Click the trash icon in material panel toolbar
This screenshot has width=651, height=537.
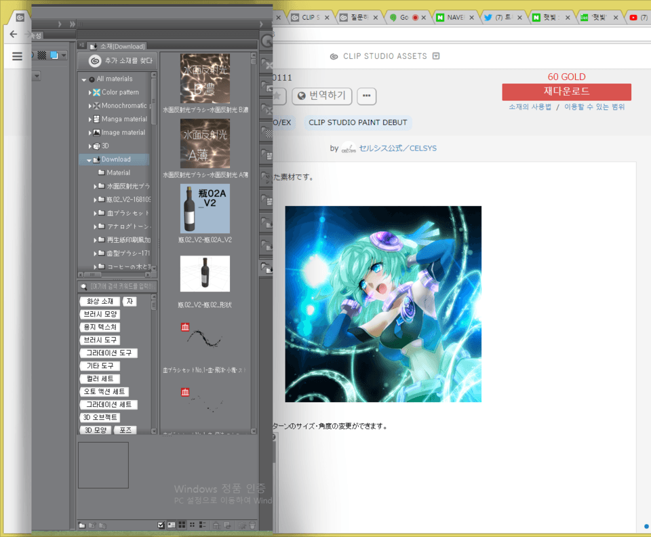(252, 525)
